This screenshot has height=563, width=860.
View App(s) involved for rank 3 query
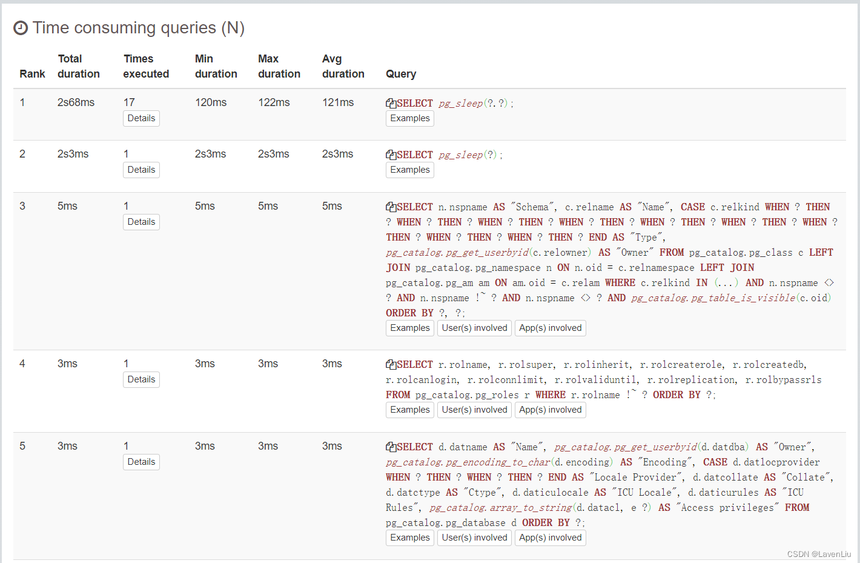(x=551, y=328)
